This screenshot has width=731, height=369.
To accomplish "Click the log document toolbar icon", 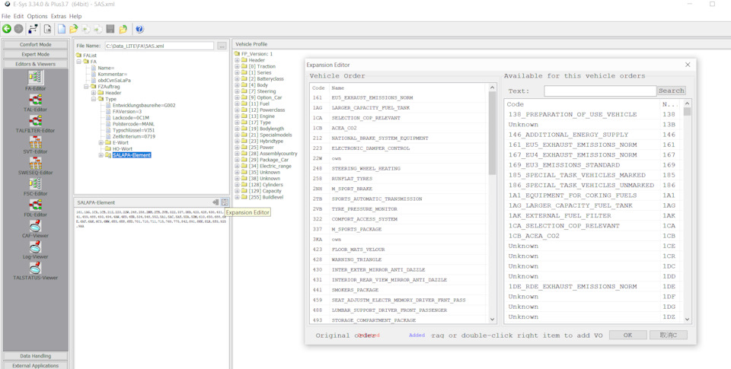I will point(47,29).
